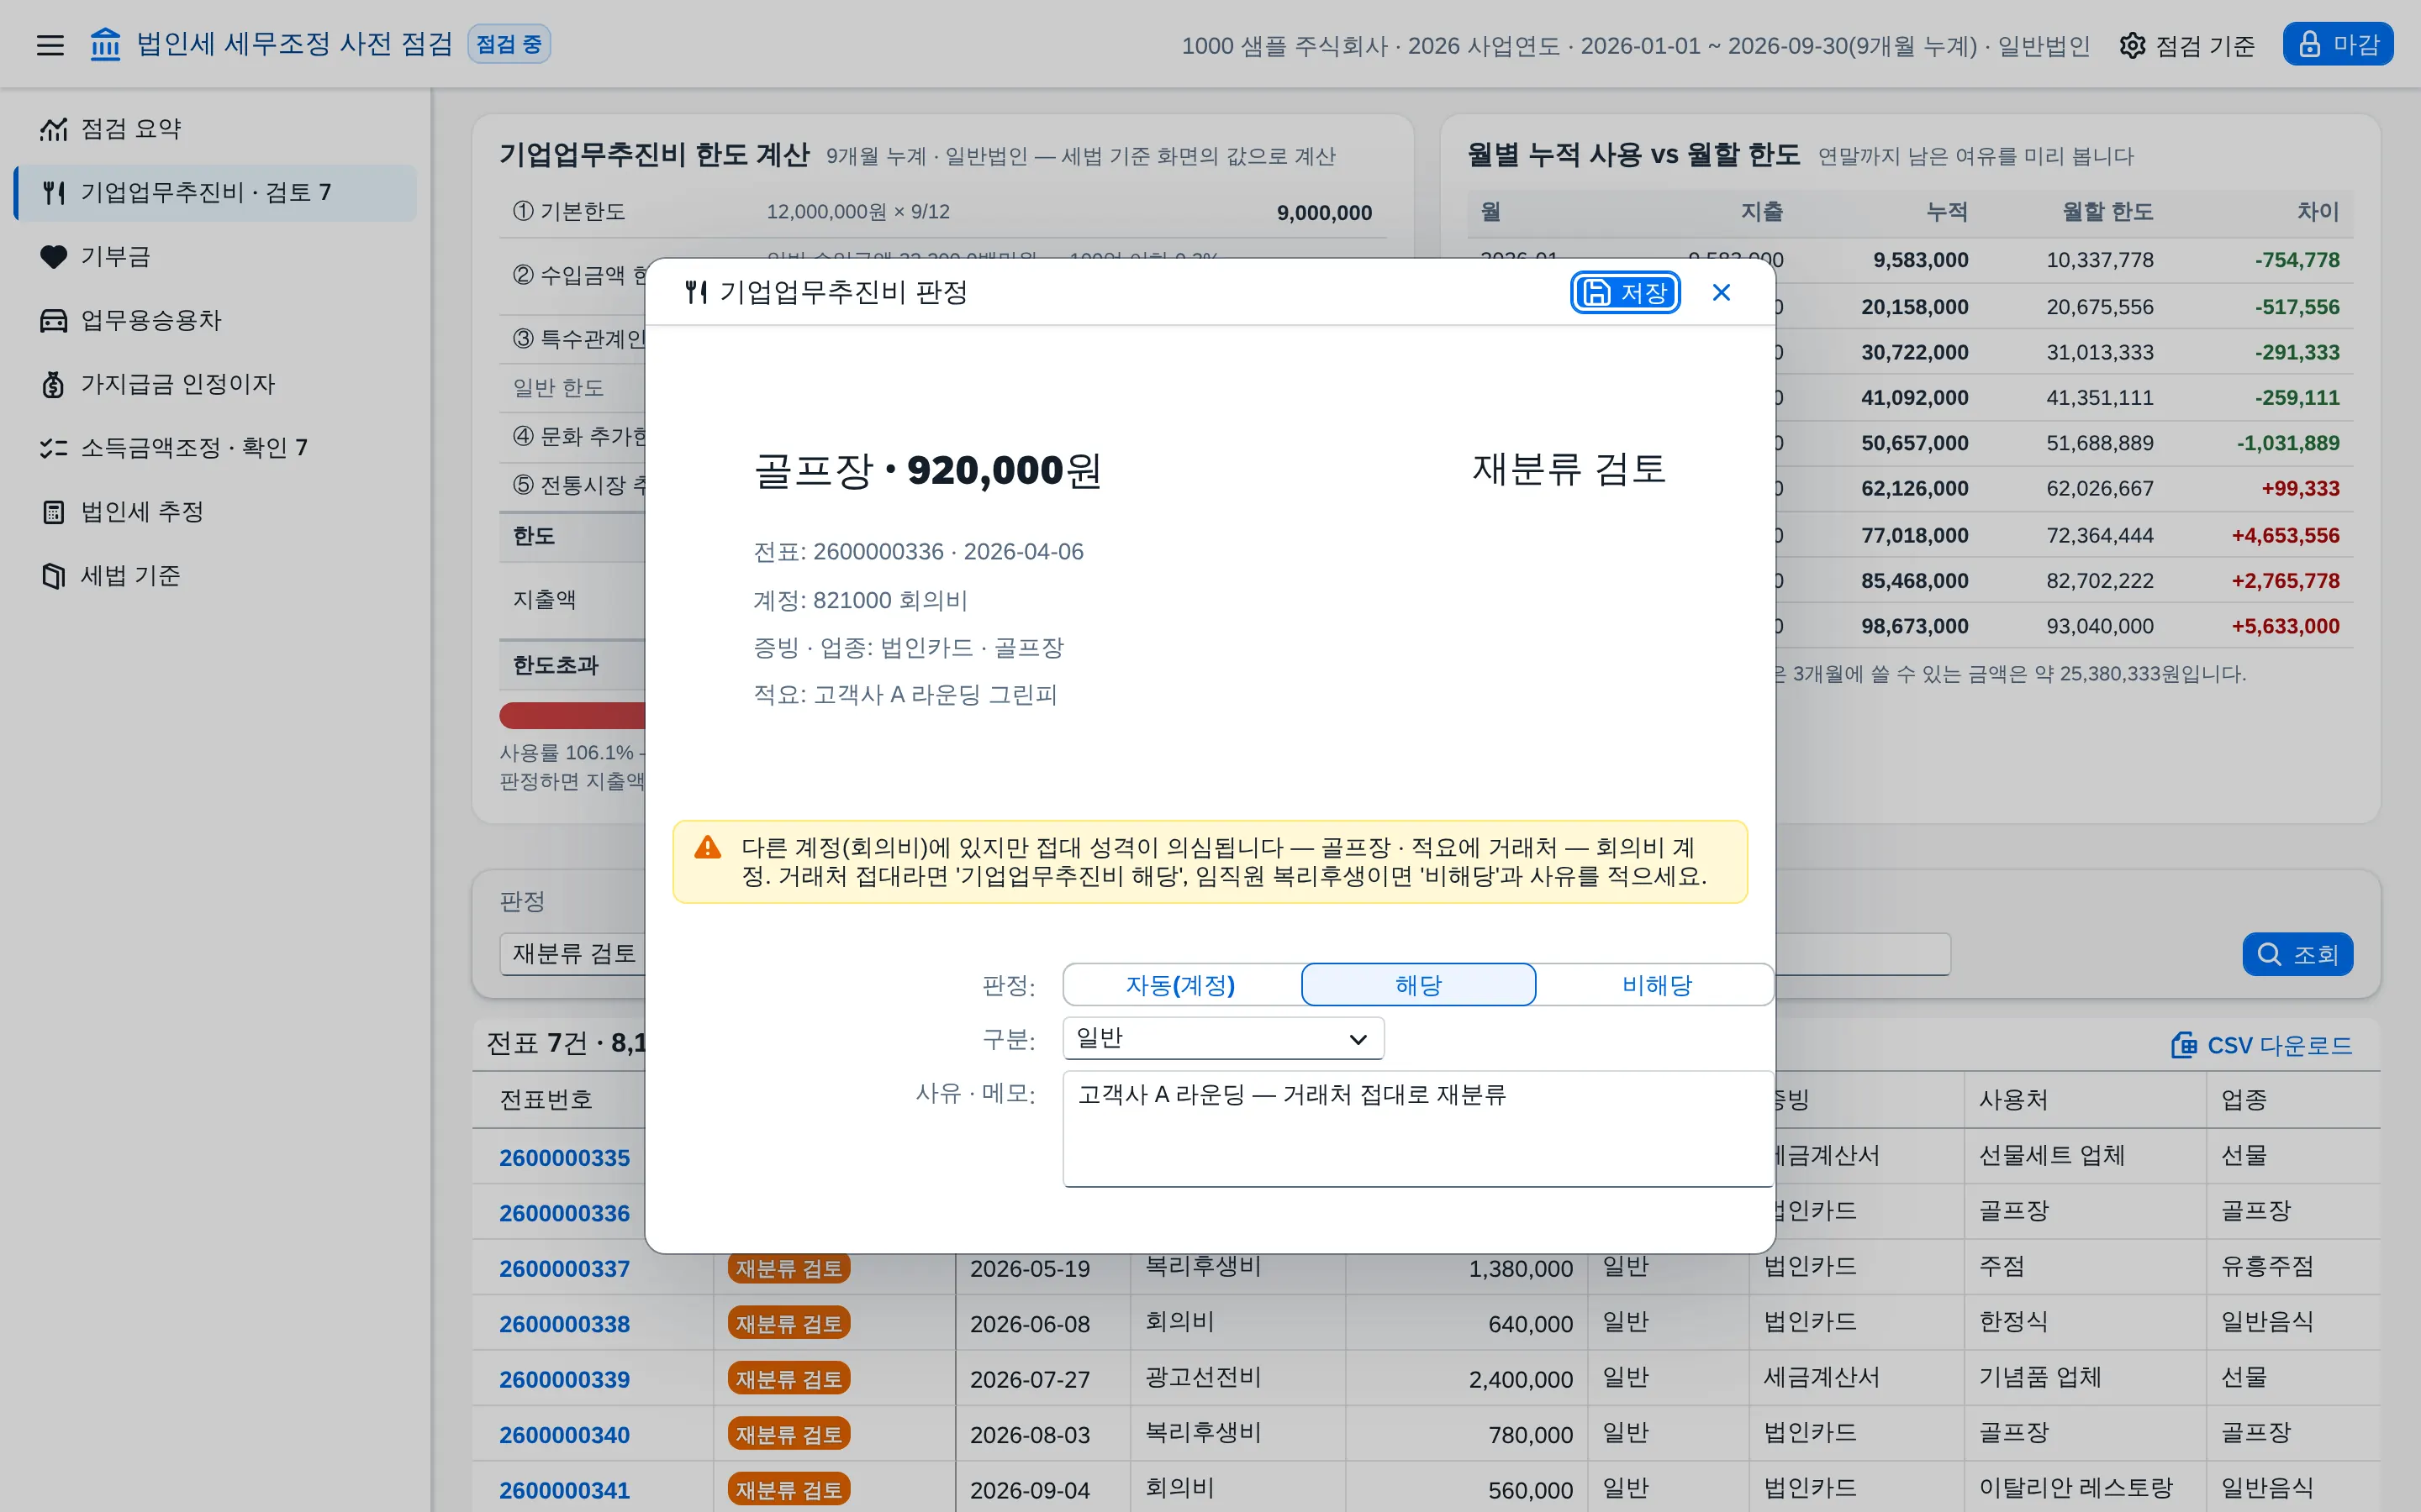
Task: Click the car icon for 업무용승용차
Action: pyautogui.click(x=53, y=321)
